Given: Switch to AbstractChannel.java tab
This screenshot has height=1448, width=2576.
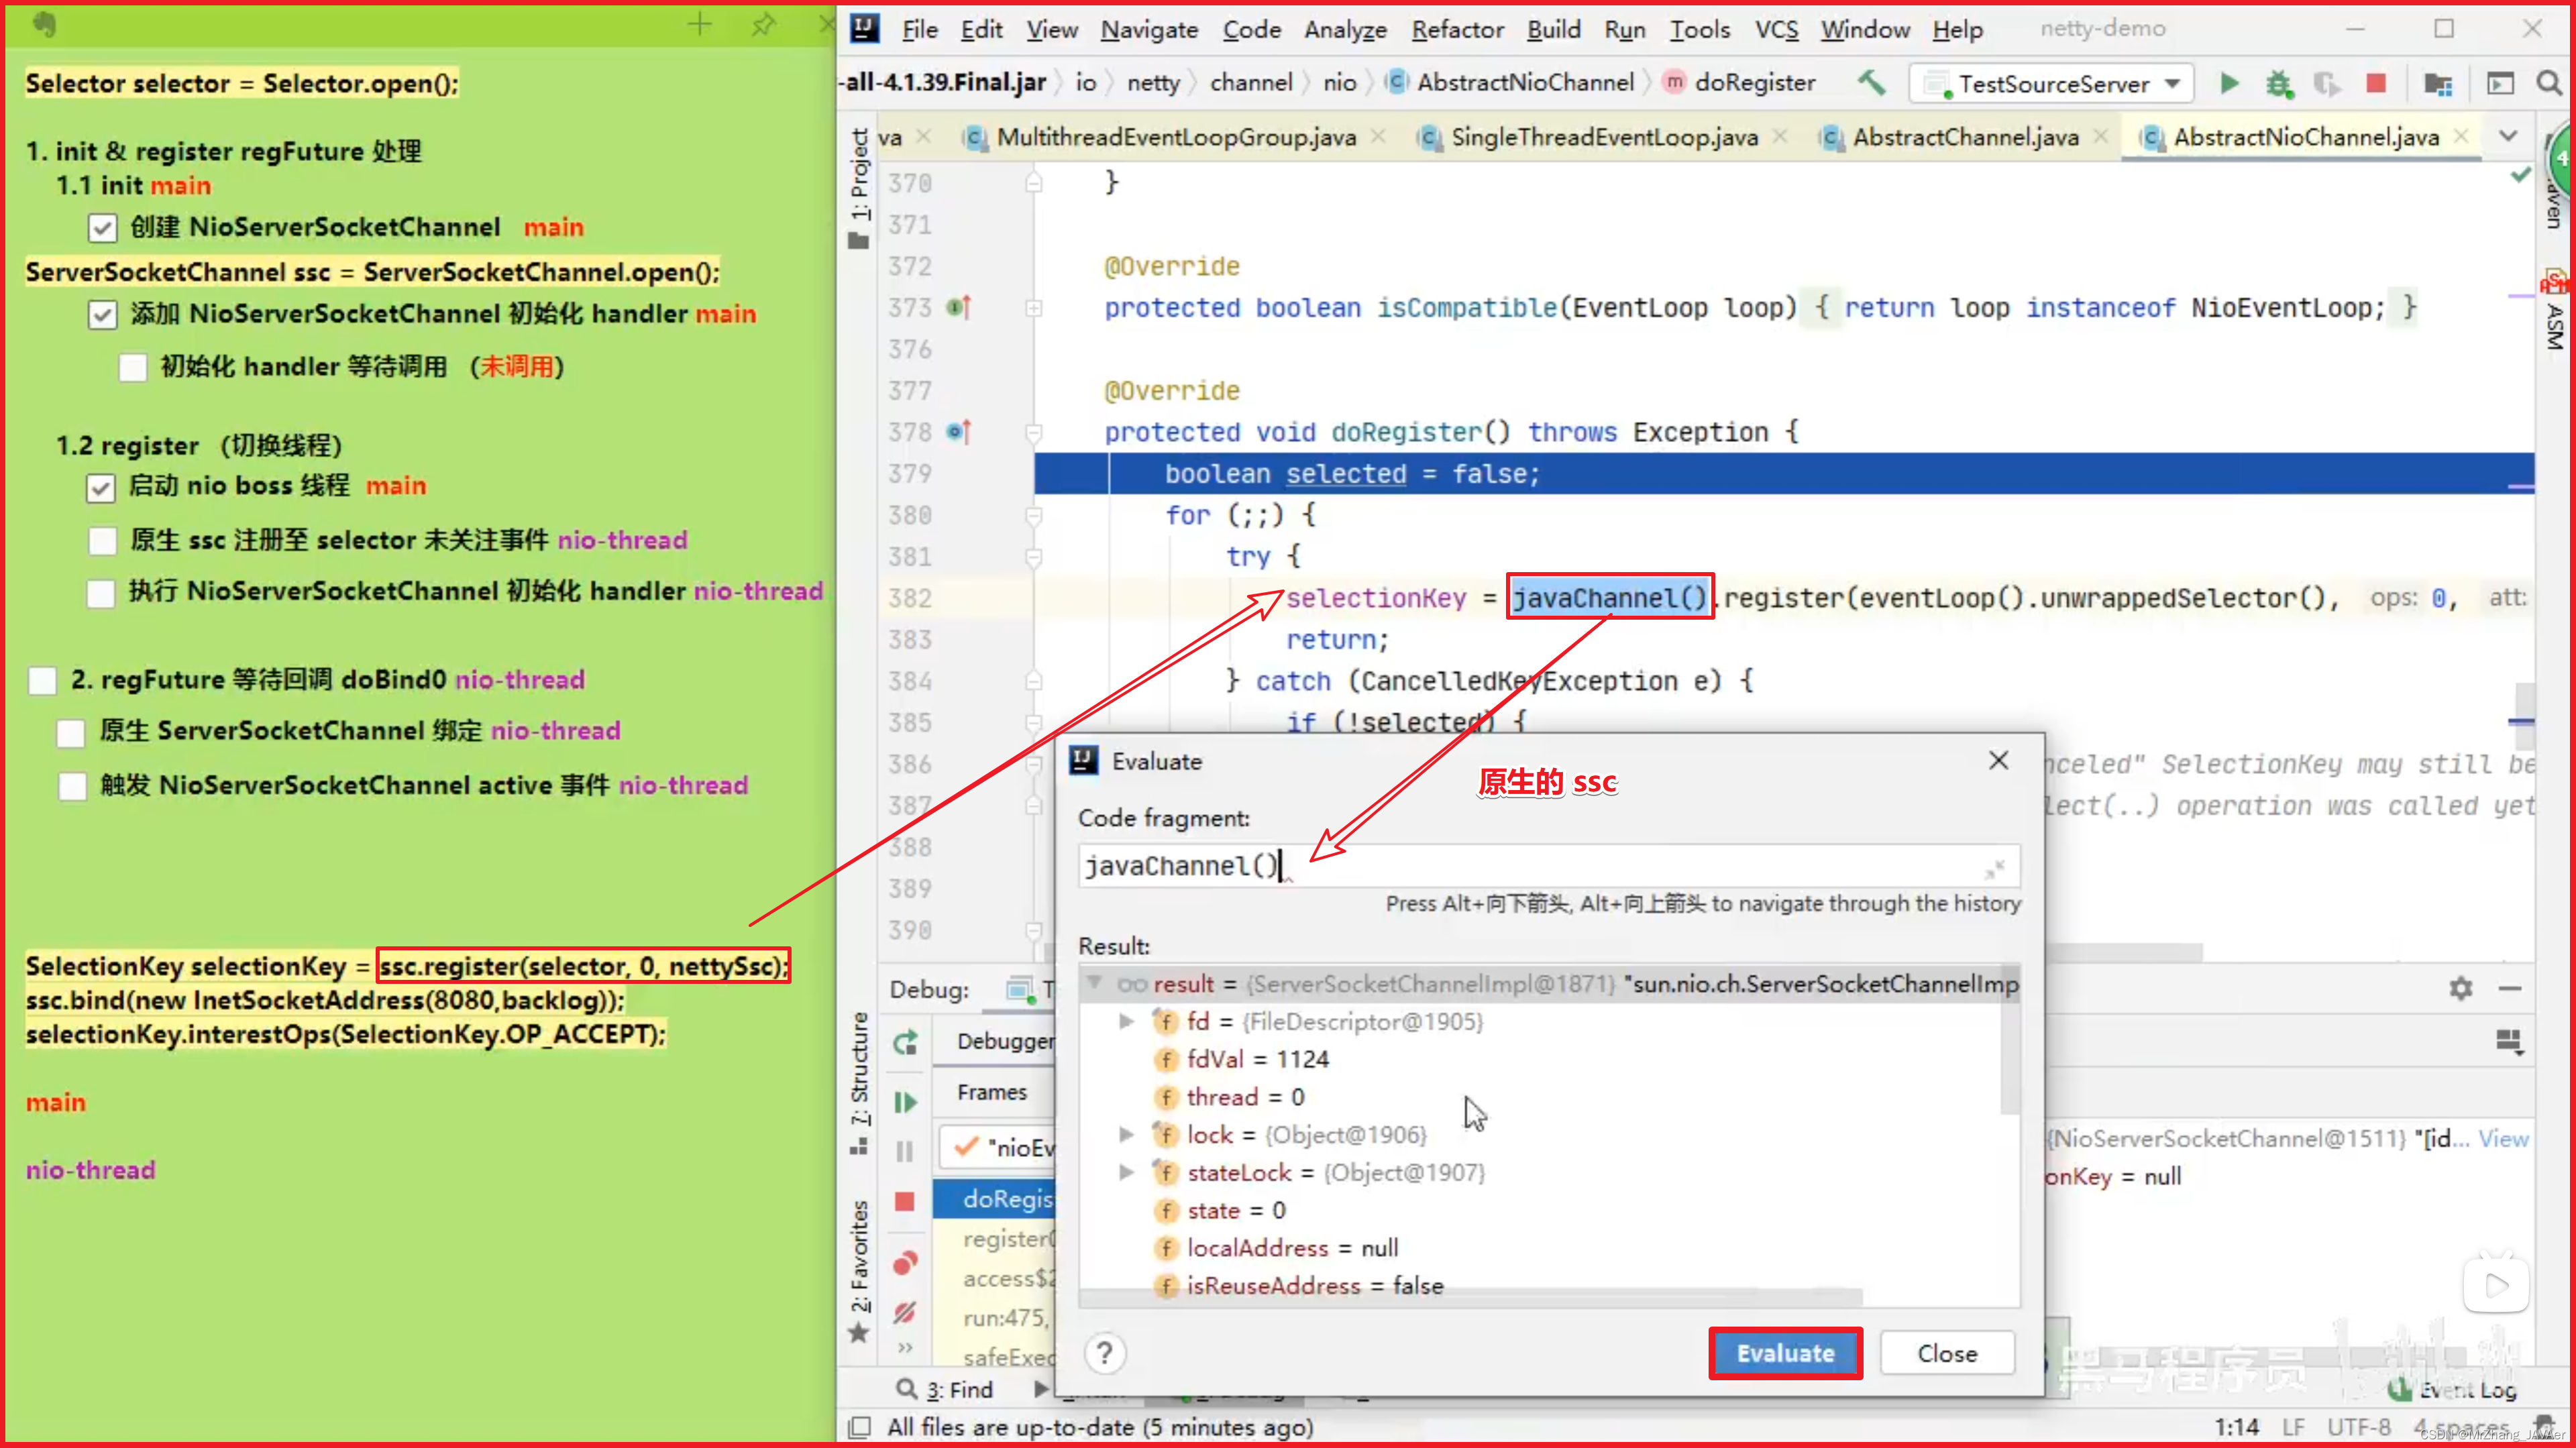Looking at the screenshot, I should point(1964,136).
